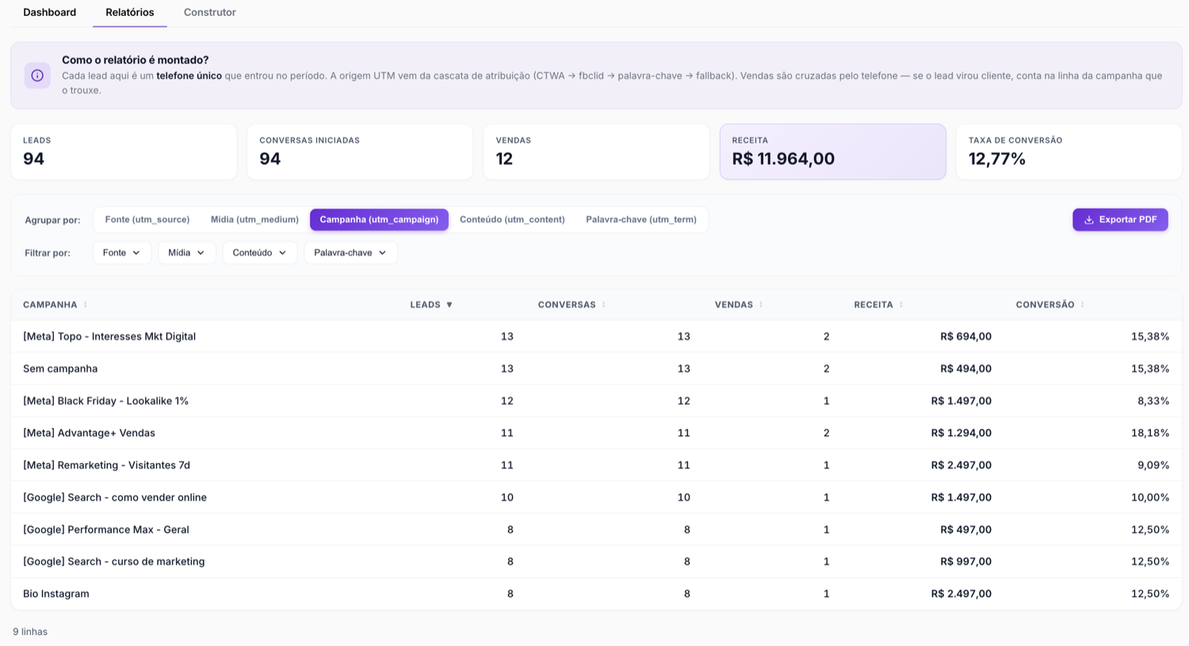Select the Mídia (utm_medium) grouping option
1189x646 pixels.
tap(254, 220)
